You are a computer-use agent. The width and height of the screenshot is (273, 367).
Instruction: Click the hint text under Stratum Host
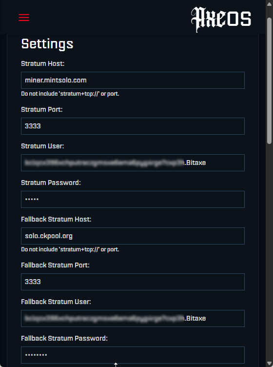click(x=70, y=94)
